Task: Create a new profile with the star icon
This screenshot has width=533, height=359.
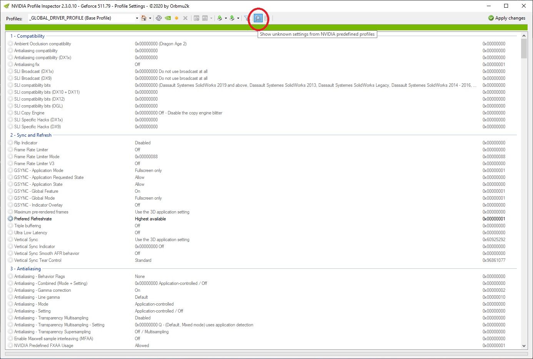Action: [177, 18]
